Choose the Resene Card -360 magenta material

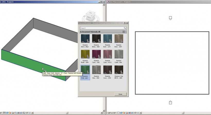click(96, 56)
